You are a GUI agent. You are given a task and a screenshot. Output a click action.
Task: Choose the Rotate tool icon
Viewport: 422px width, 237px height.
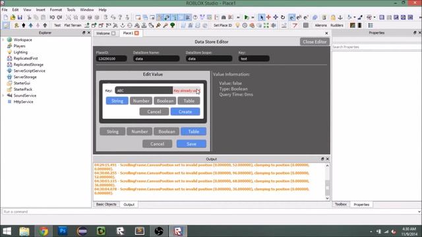(x=283, y=18)
